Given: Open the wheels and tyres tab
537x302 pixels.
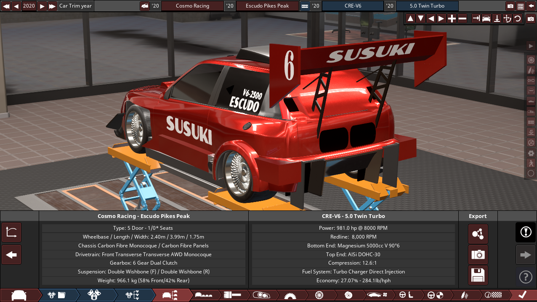Looking at the screenshot, I should [x=319, y=295].
